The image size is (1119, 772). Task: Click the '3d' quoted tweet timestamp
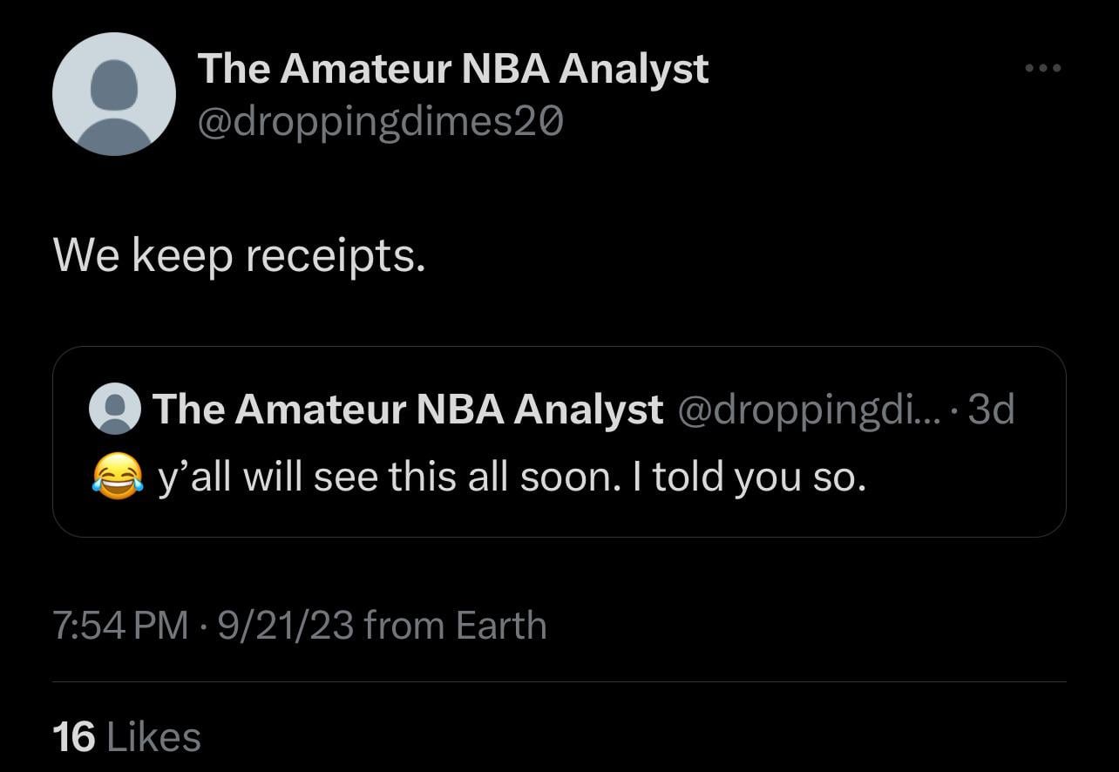coord(992,409)
